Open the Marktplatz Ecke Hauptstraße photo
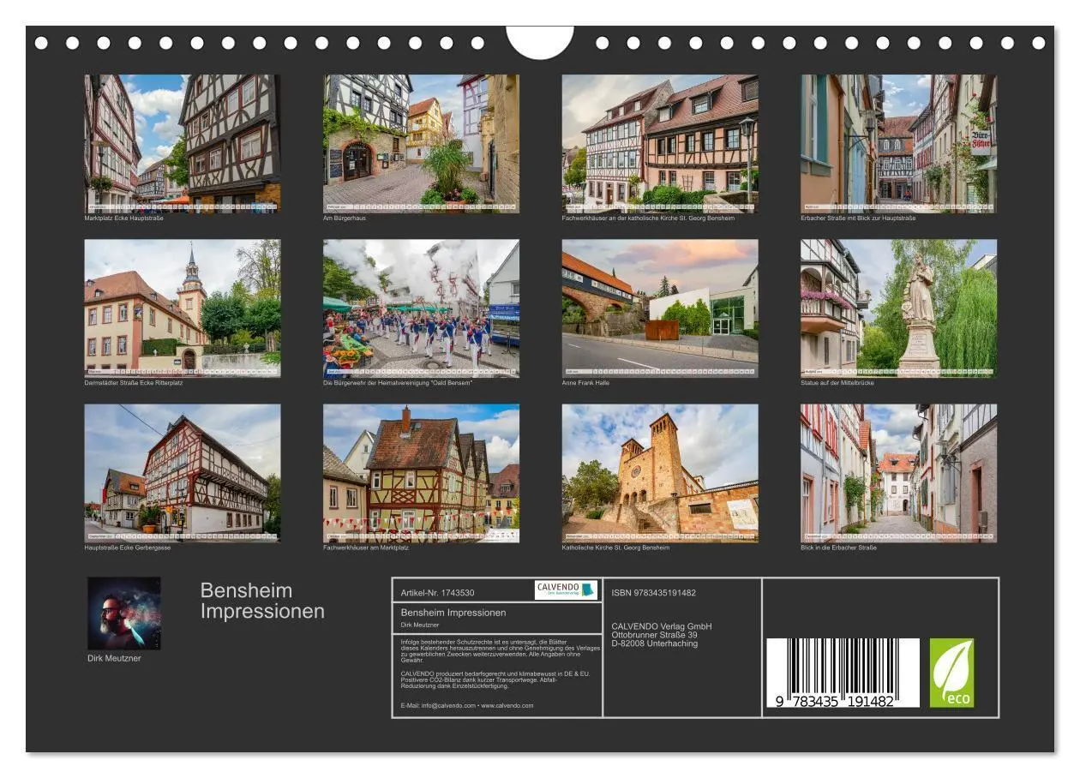The height and width of the screenshot is (778, 1080). tap(183, 143)
